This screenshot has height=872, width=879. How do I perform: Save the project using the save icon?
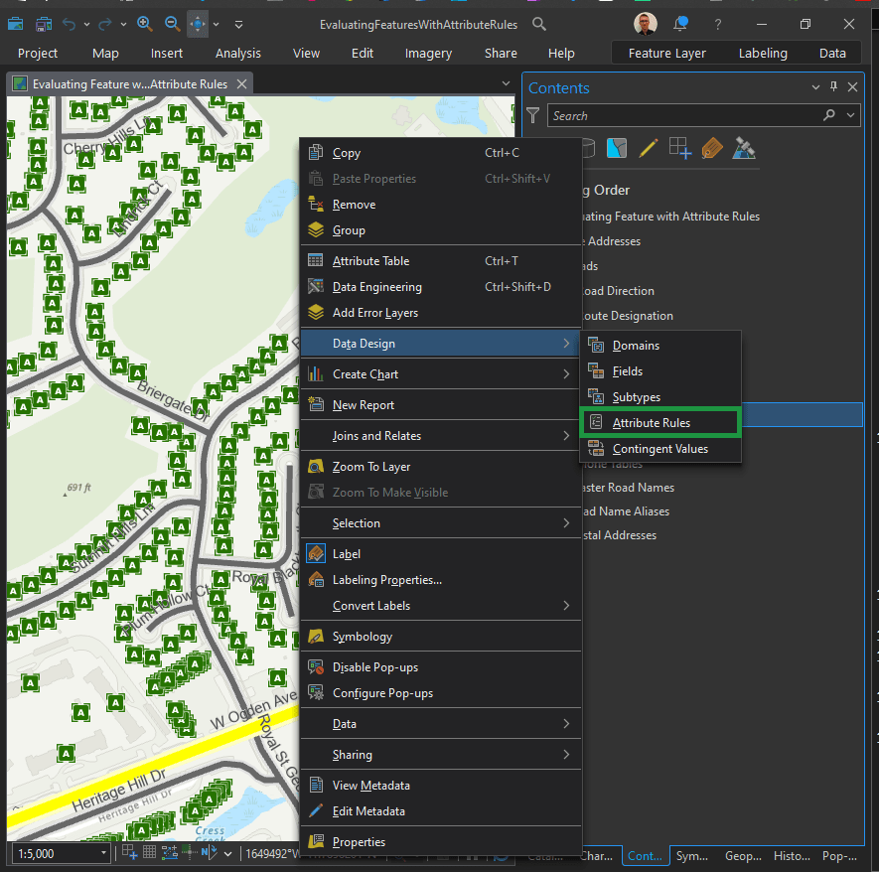pyautogui.click(x=44, y=24)
